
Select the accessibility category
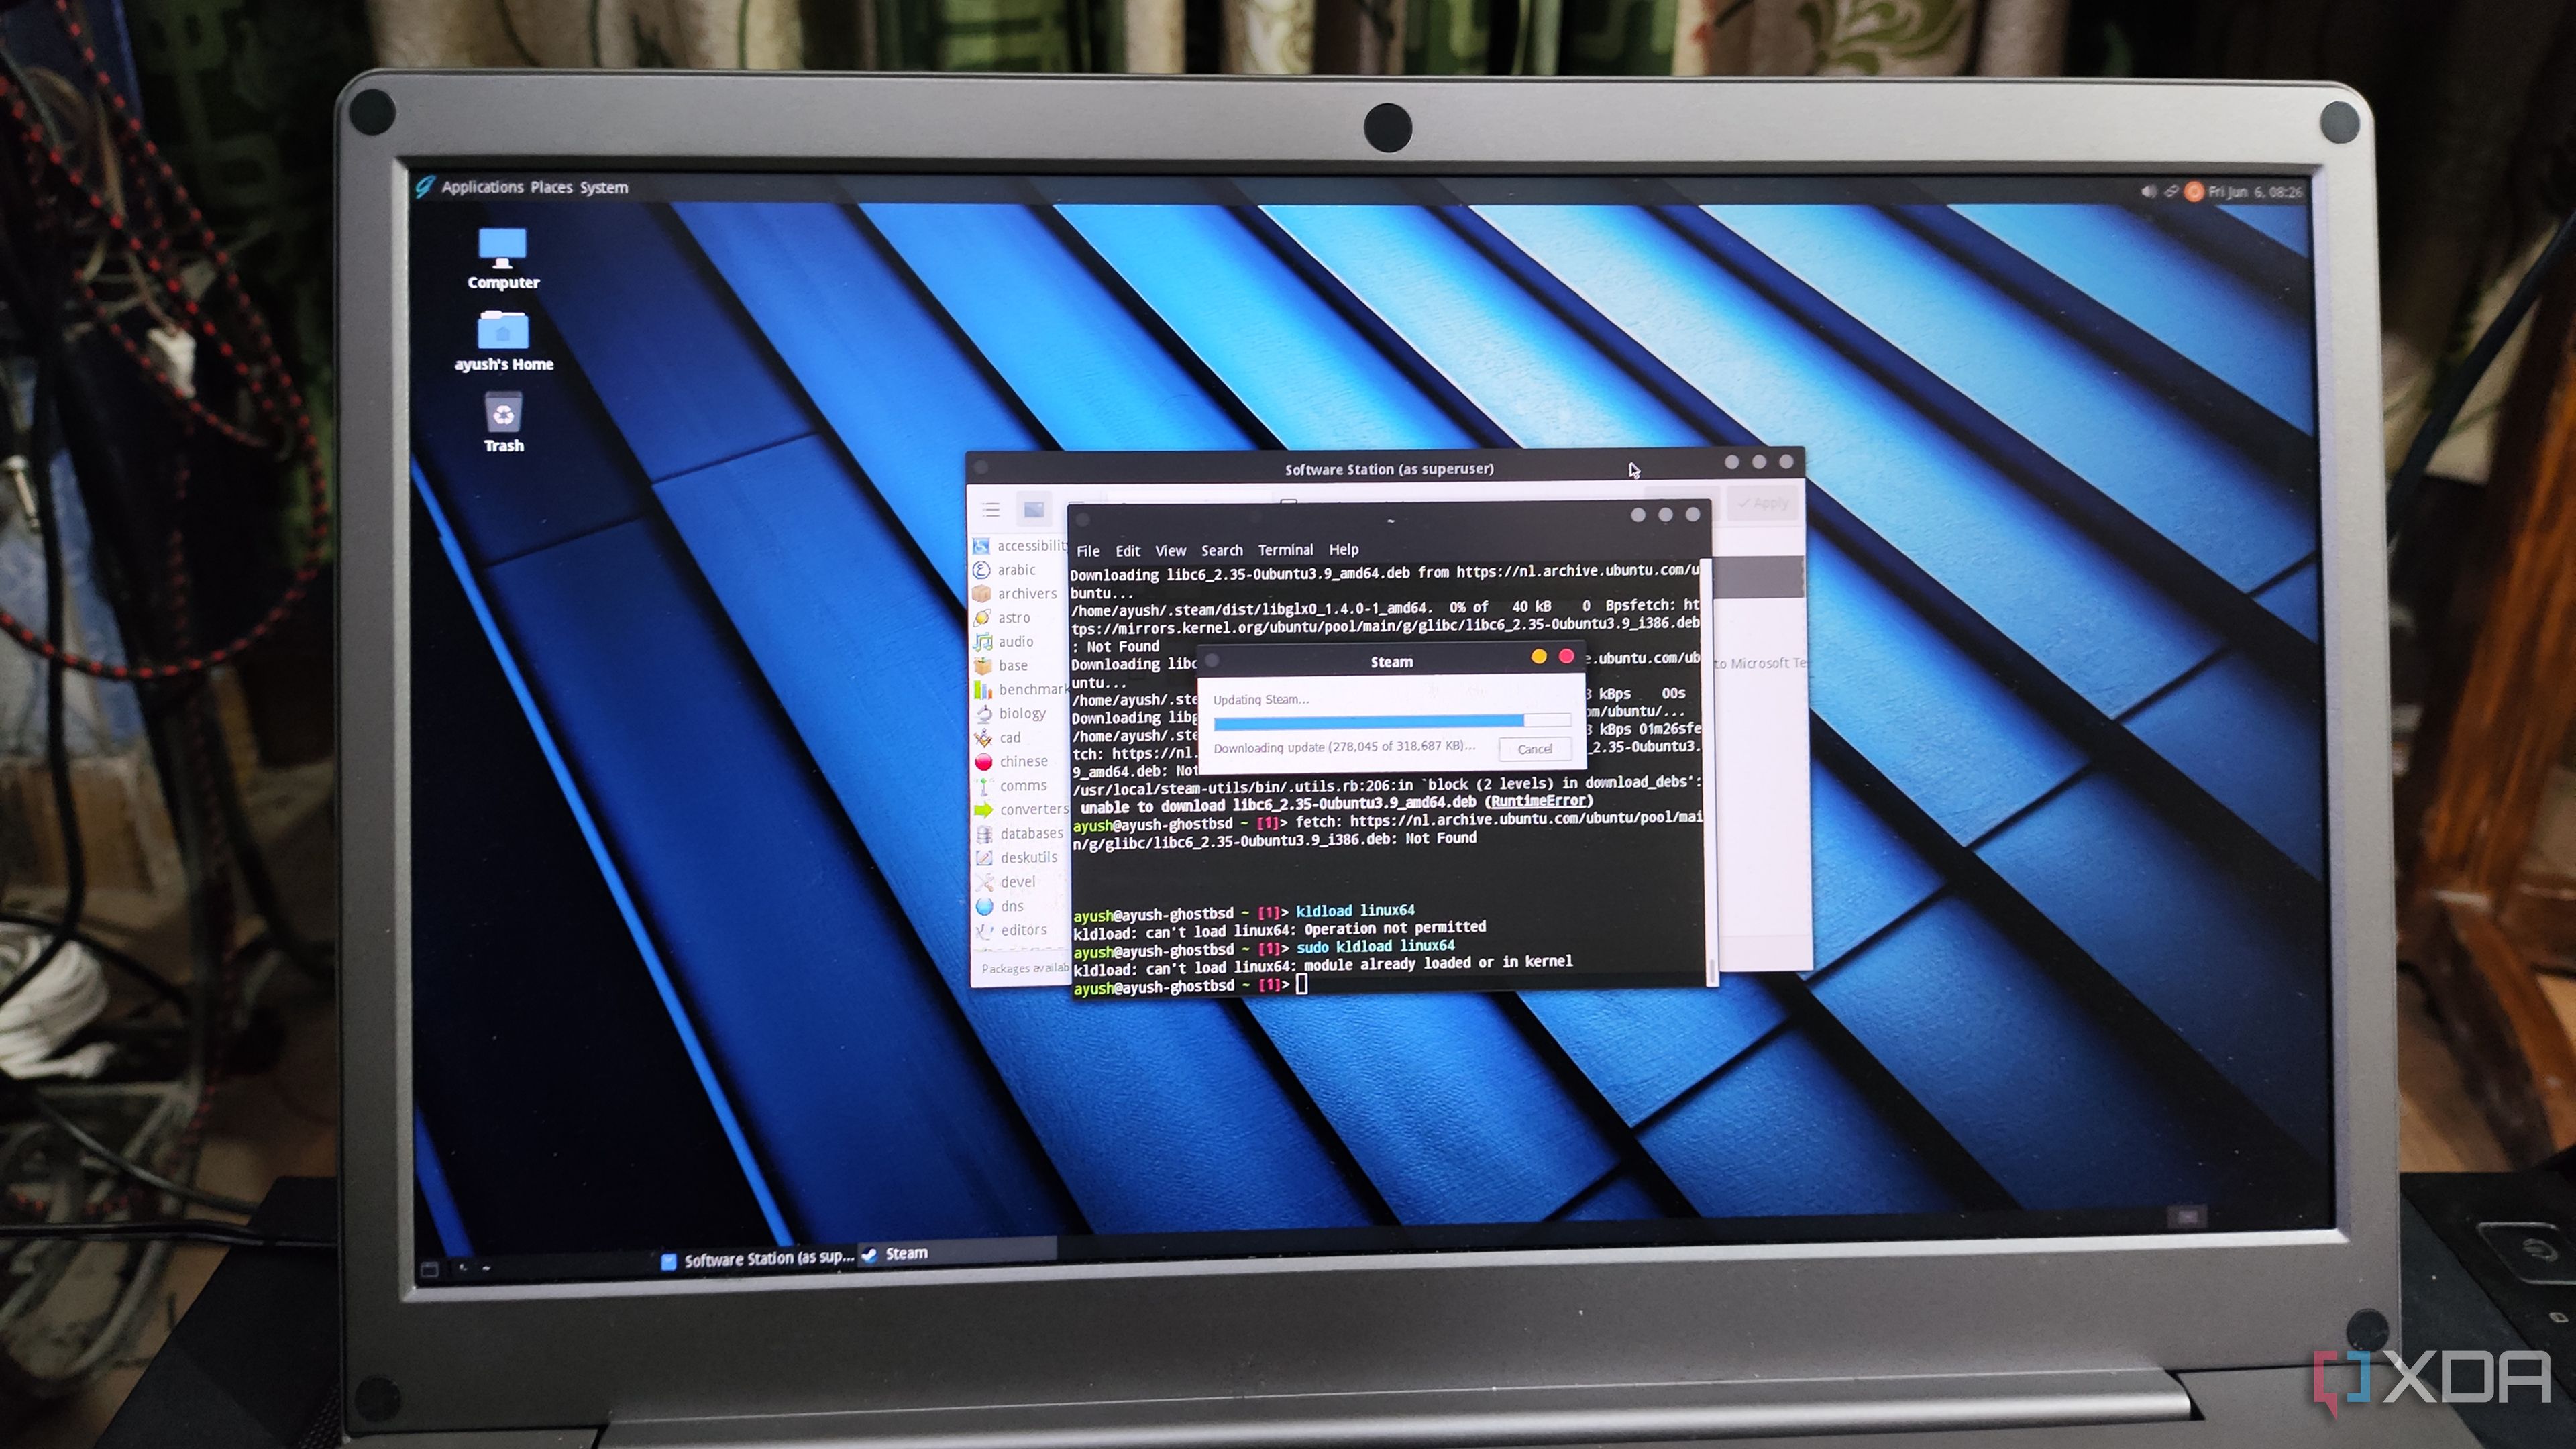[1021, 546]
